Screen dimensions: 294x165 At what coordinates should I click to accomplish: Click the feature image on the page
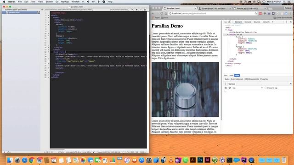[x=185, y=89]
